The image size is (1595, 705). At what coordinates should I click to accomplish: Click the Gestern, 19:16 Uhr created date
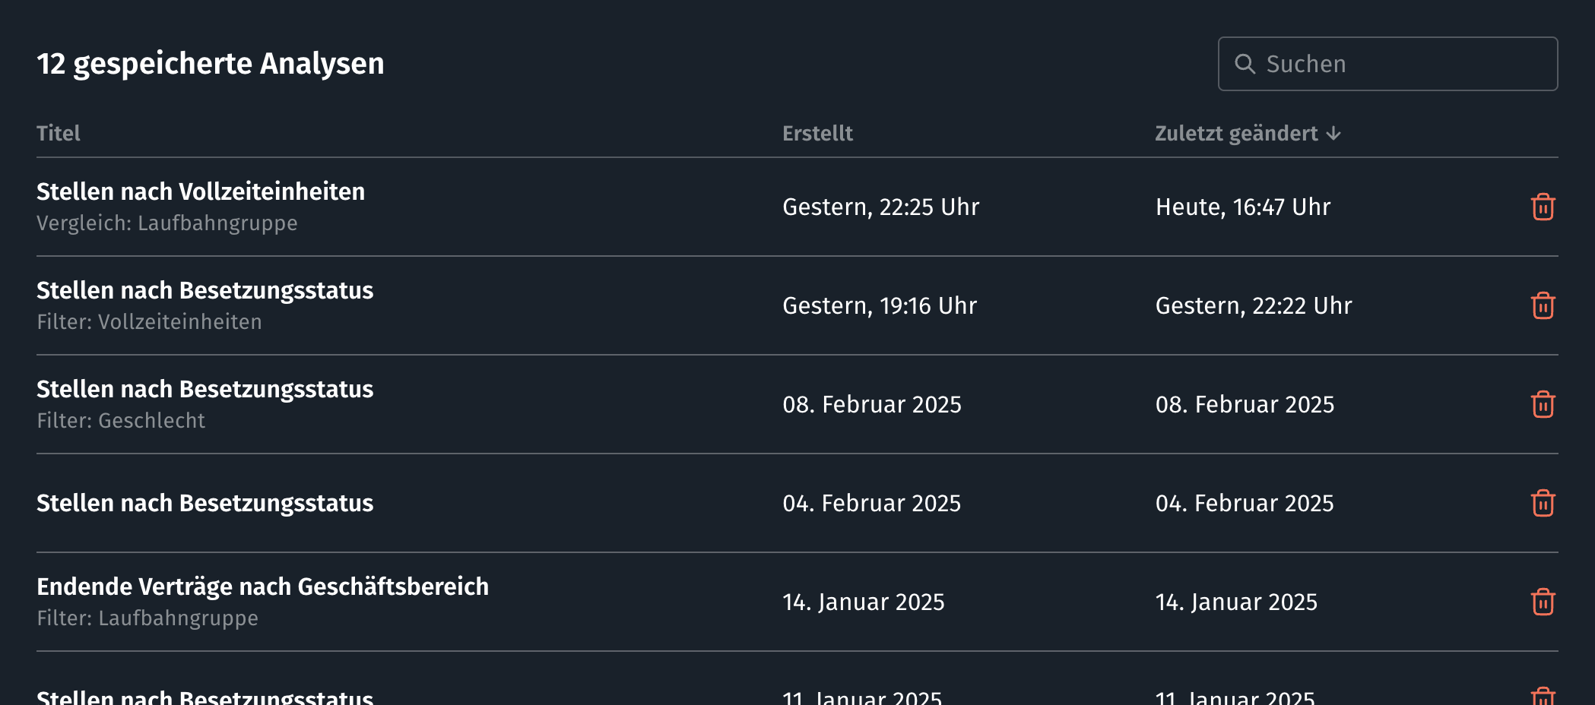(880, 305)
